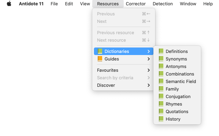The height and width of the screenshot is (136, 219).
Task: Click the green book icon beside Synonyms
Action: (x=161, y=59)
